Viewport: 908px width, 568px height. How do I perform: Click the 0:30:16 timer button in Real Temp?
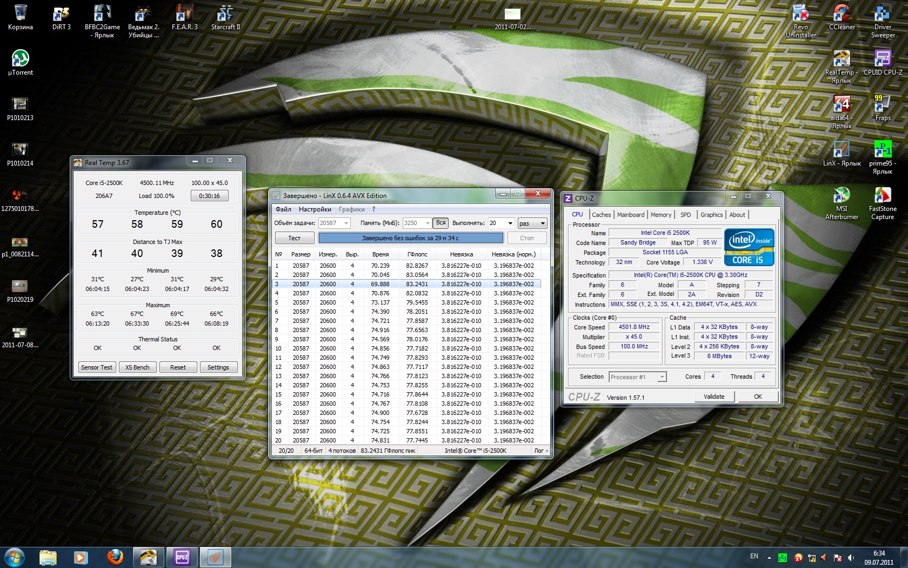tap(209, 196)
